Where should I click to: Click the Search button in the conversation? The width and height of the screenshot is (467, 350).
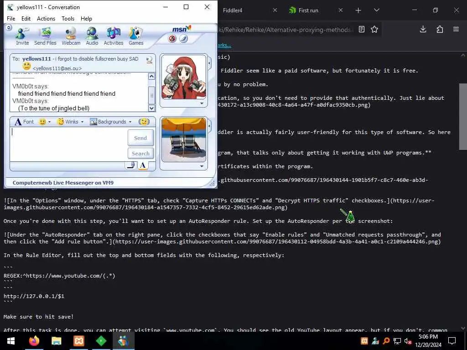pos(140,154)
